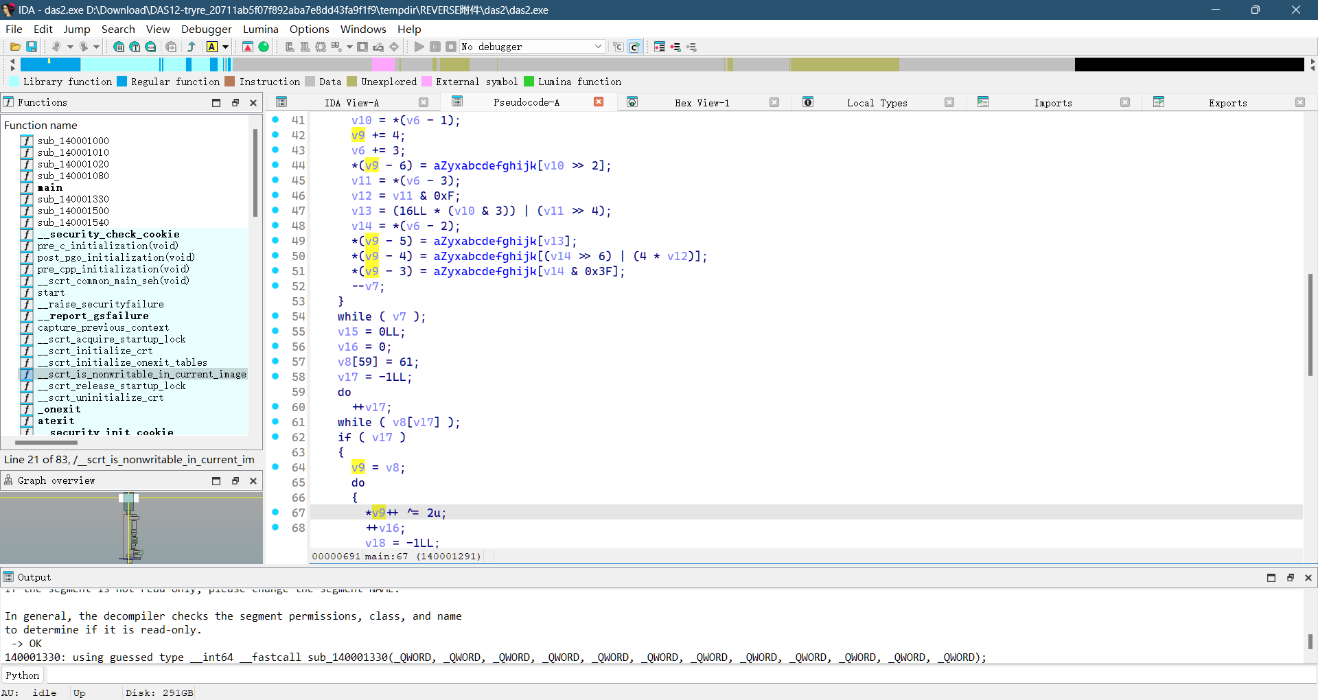Viewport: 1318px width, 700px height.
Task: Float the Output panel
Action: click(x=1290, y=577)
